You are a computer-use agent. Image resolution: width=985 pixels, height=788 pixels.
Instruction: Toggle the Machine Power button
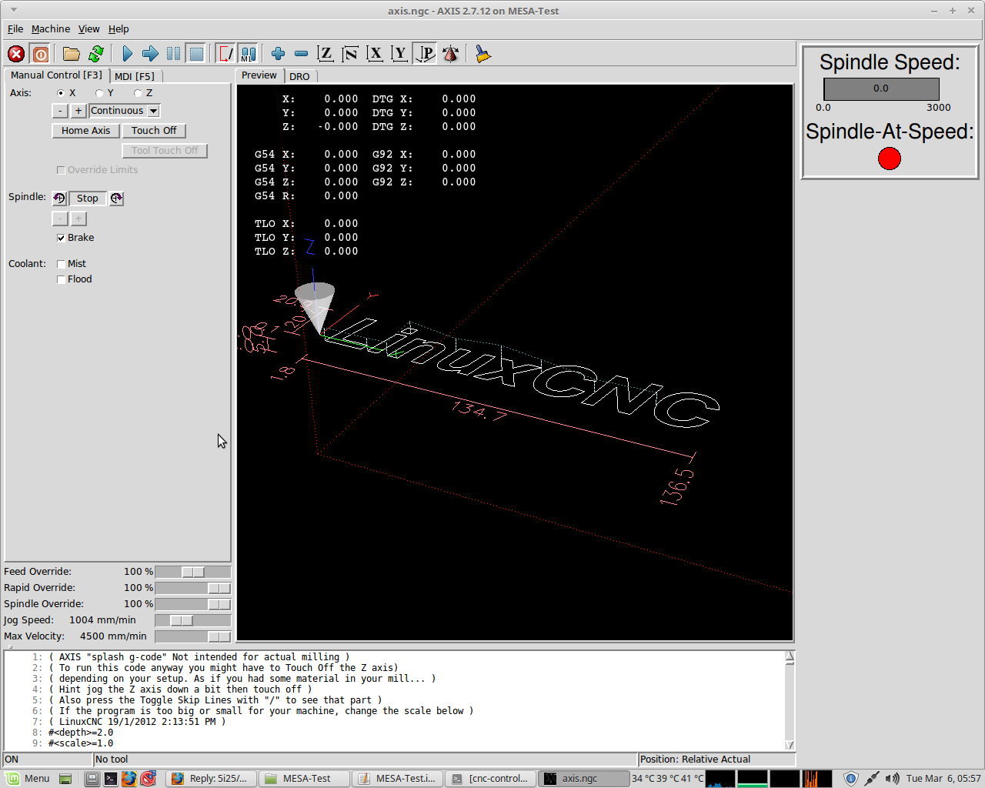point(41,54)
